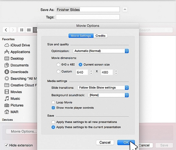The height and width of the screenshot is (150, 176).
Task: Switch to list view icon
Action: [x=29, y=30]
